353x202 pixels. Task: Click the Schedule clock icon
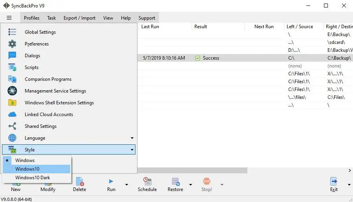click(x=148, y=181)
